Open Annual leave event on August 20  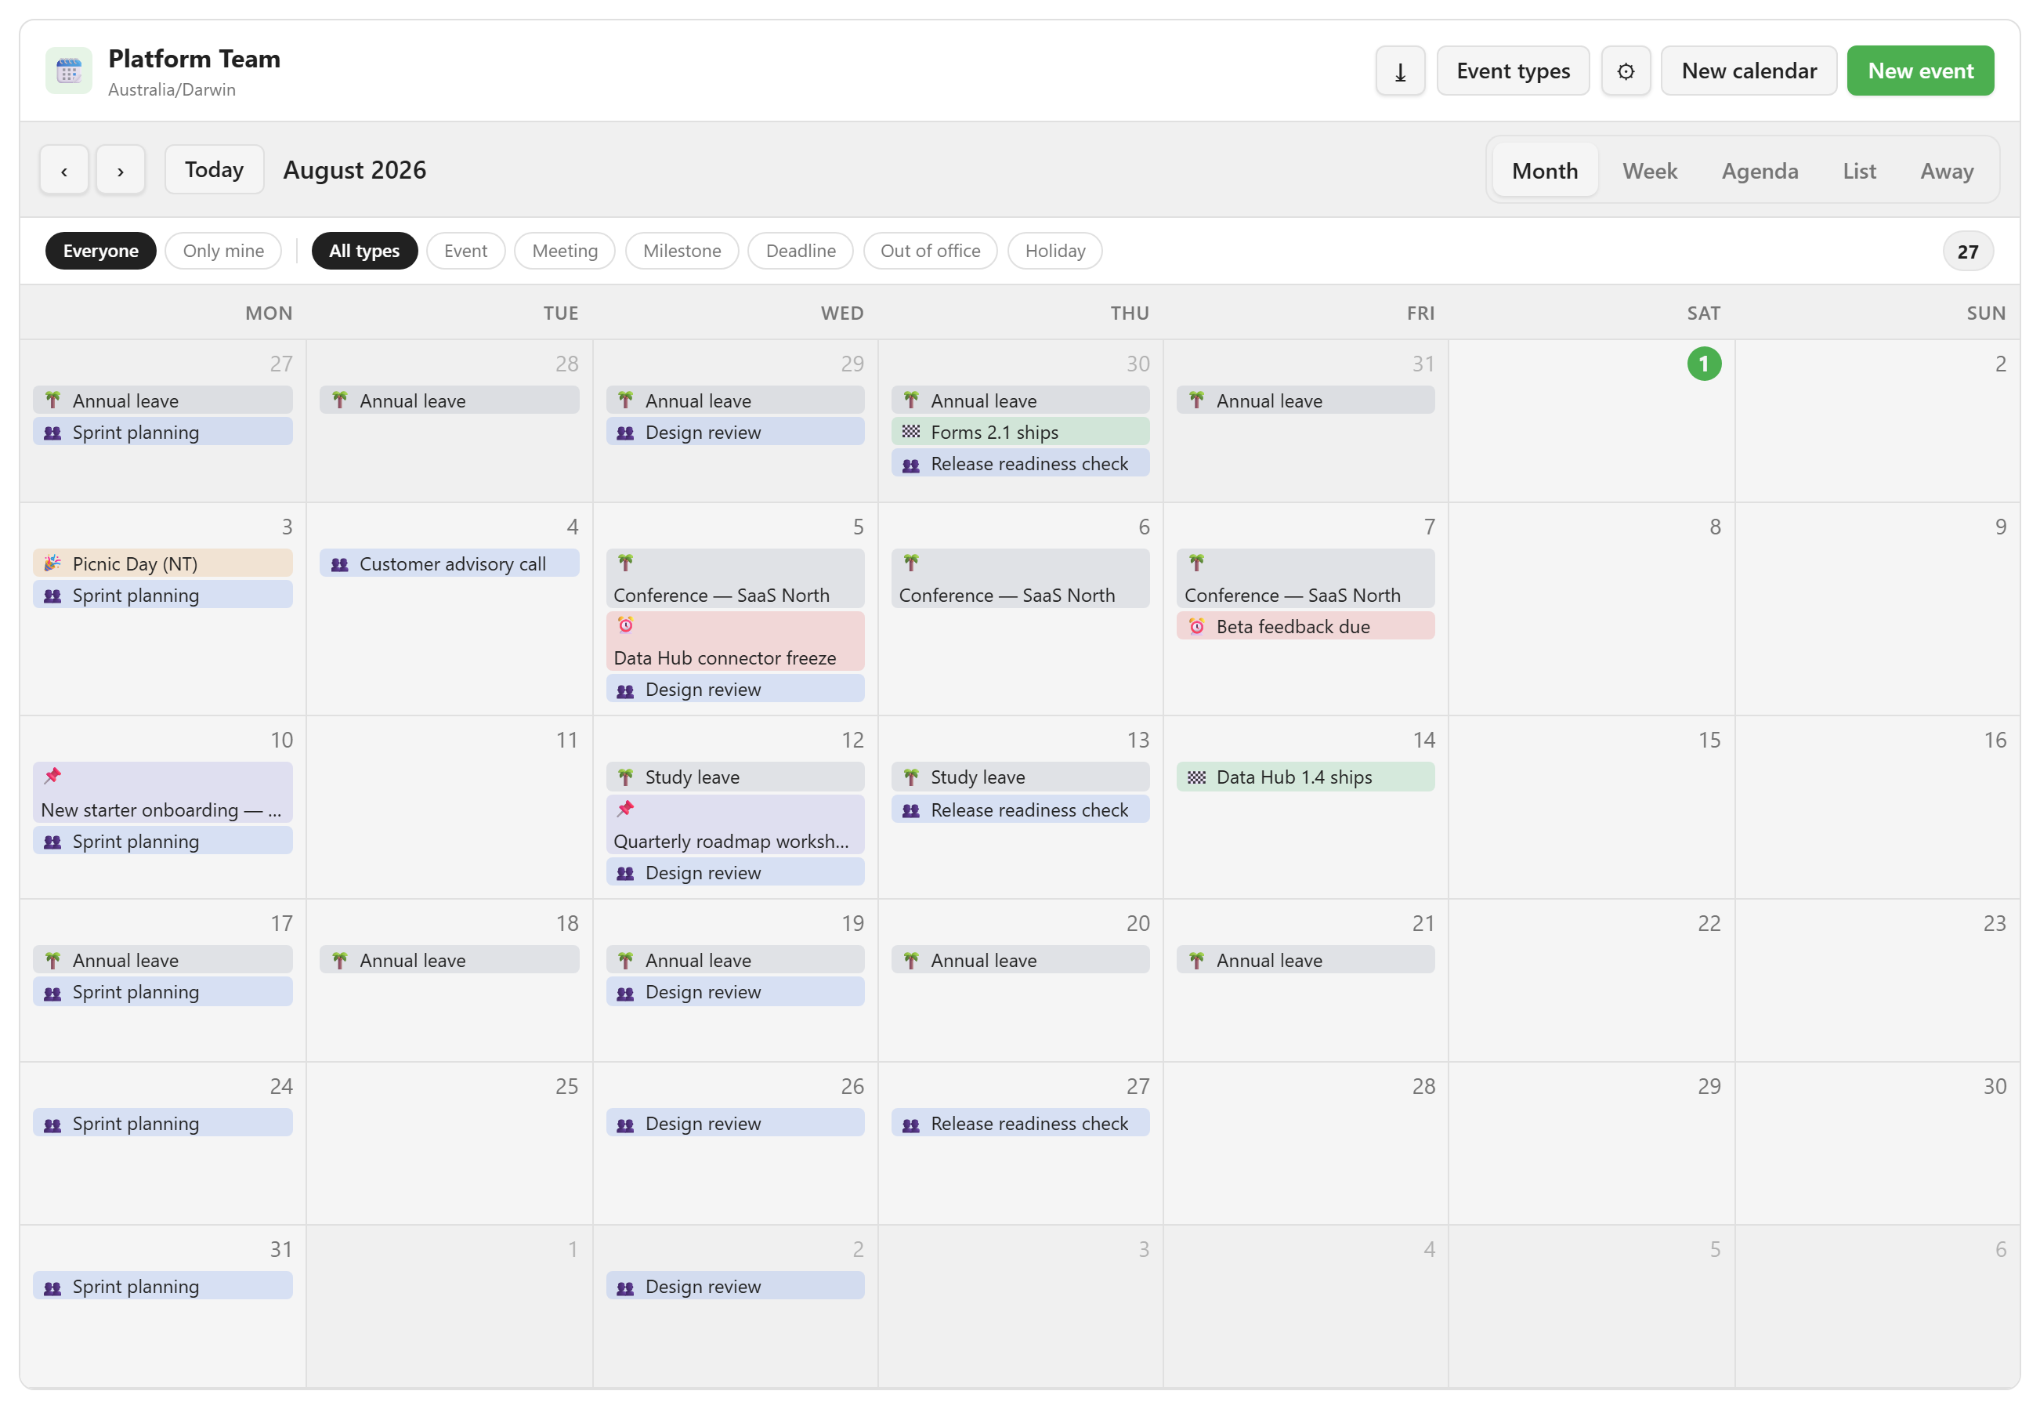pyautogui.click(x=1020, y=960)
